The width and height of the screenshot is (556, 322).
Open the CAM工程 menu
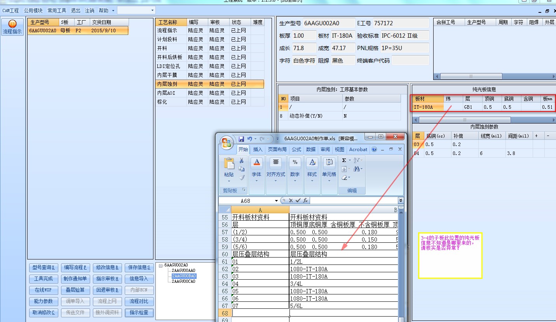(10, 11)
